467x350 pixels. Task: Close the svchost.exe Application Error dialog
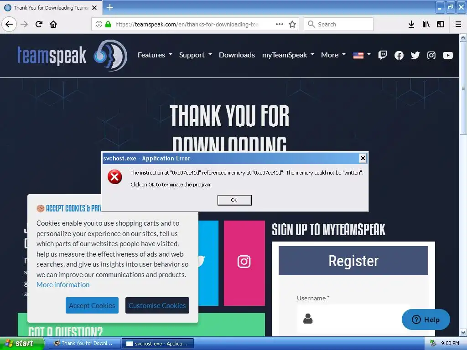point(363,158)
